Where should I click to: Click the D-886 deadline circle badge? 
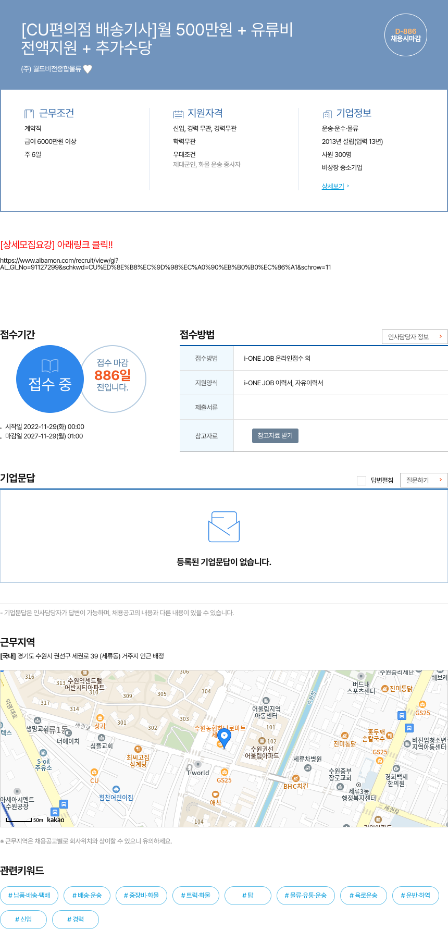406,35
